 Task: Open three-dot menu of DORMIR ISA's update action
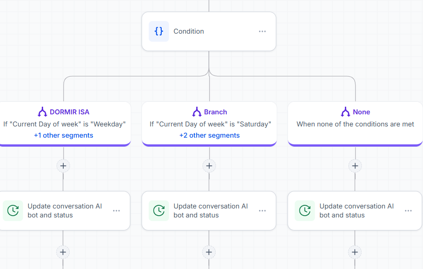[116, 211]
